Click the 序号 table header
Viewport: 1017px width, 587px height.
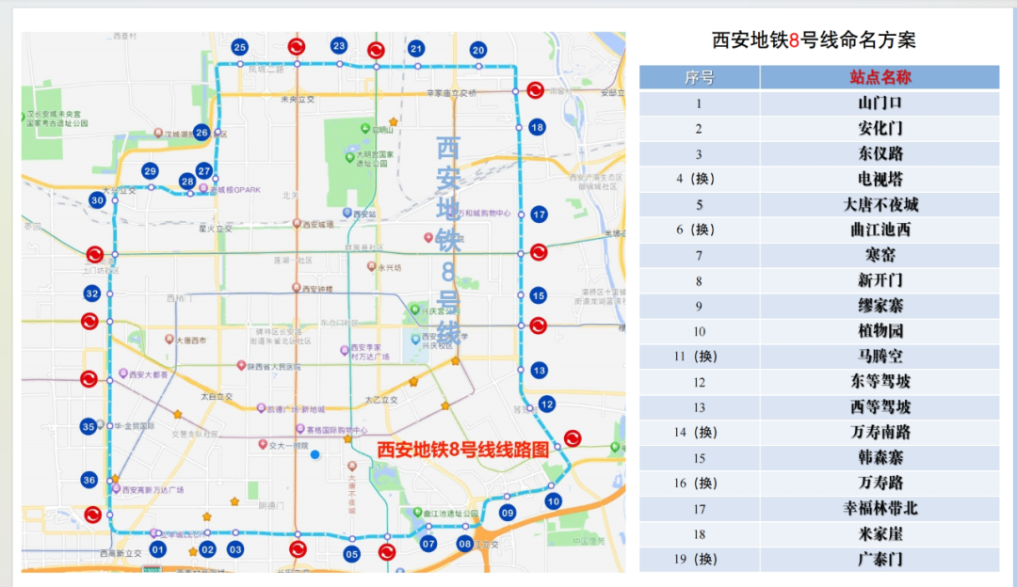(699, 78)
